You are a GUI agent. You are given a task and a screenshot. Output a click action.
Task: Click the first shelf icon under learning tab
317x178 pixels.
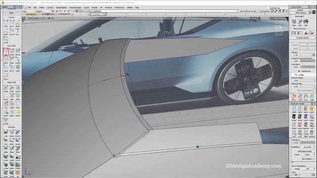pyautogui.click(x=294, y=22)
